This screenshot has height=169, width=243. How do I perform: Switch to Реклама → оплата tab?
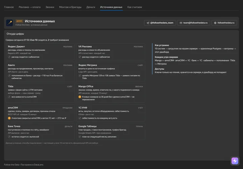pyautogui.click(x=30, y=7)
